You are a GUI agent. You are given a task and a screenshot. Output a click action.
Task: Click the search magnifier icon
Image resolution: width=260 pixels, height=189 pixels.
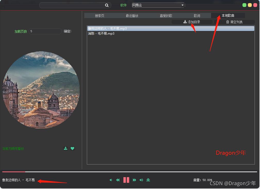pyautogui.click(x=107, y=5)
